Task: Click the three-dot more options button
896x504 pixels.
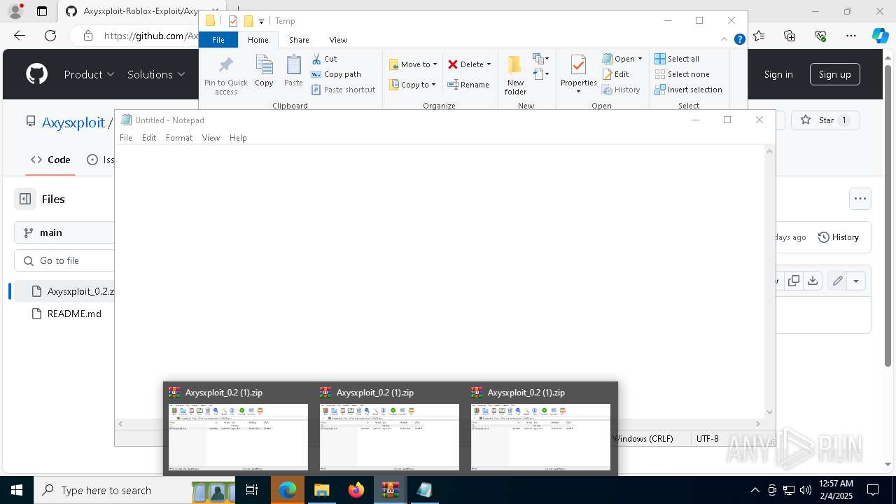Action: (860, 199)
